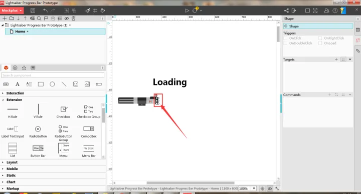
Task: Click the trash icon in project panel
Action: (x=73, y=18)
